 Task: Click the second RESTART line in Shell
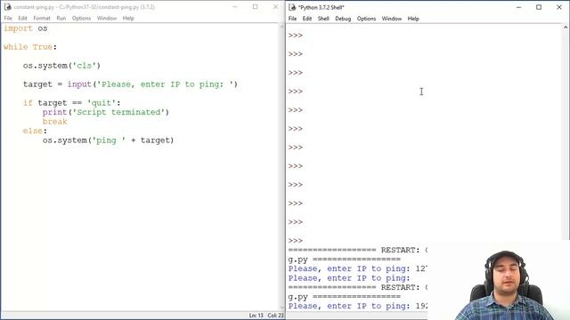358,288
